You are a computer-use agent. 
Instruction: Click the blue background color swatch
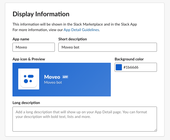(x=119, y=67)
